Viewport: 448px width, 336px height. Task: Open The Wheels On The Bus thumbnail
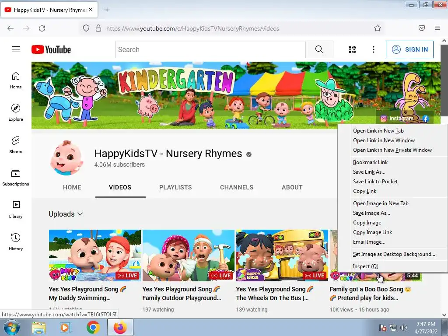click(282, 255)
